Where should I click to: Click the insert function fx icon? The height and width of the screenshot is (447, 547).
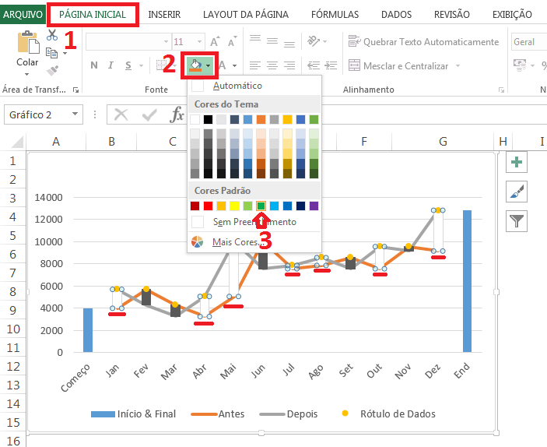coord(177,115)
